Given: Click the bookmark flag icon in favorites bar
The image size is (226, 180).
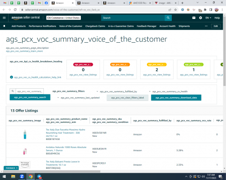Looking at the screenshot, I should click(x=4, y=26).
